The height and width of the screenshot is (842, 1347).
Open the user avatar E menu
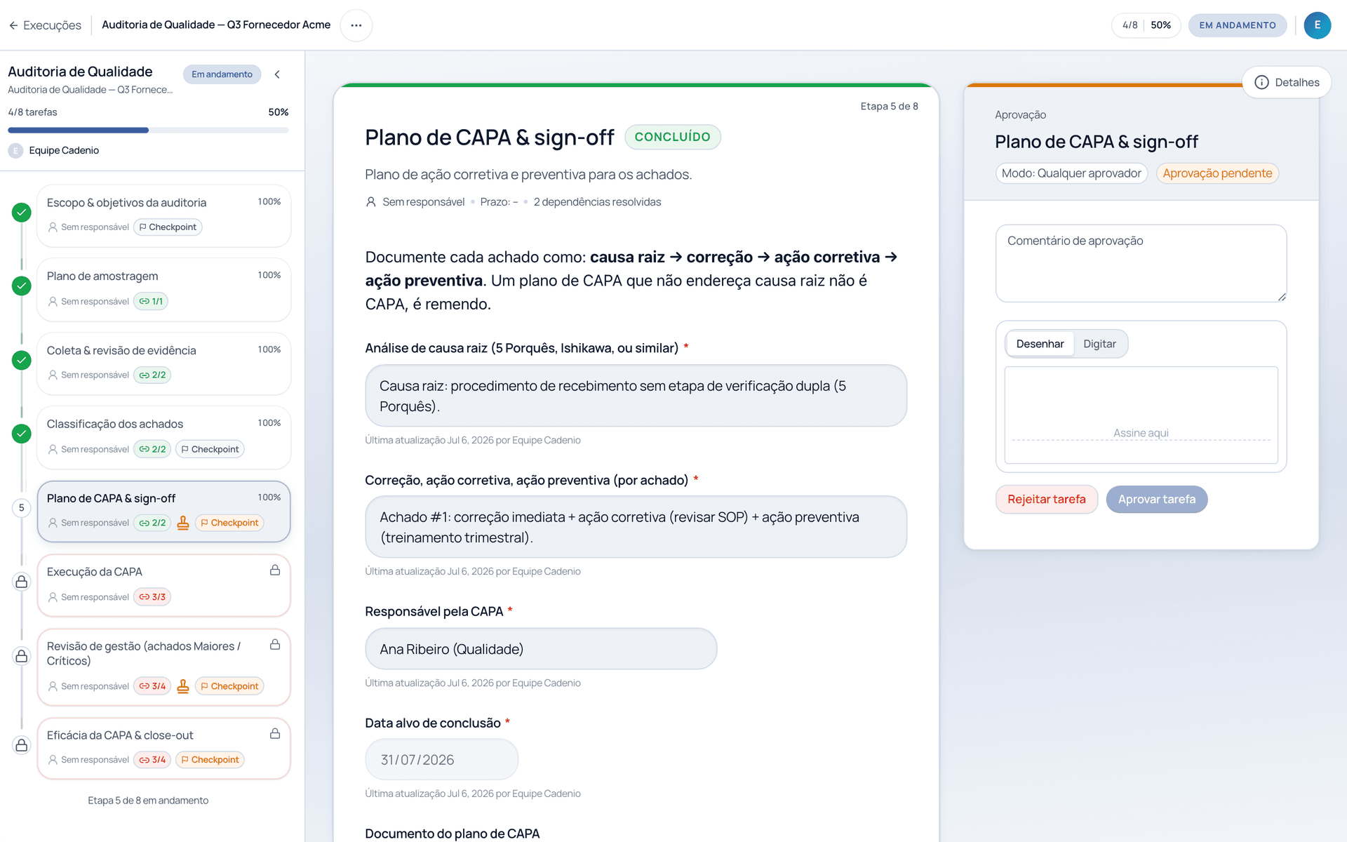(1317, 25)
